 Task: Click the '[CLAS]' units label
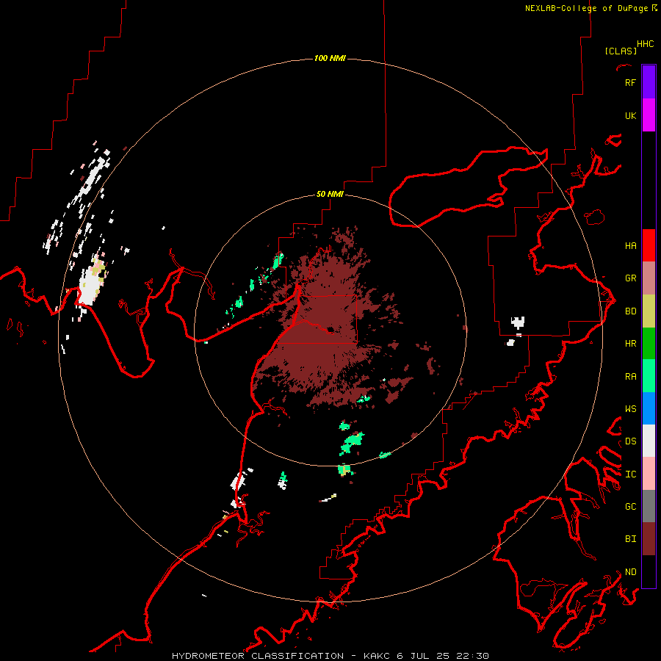tap(621, 51)
